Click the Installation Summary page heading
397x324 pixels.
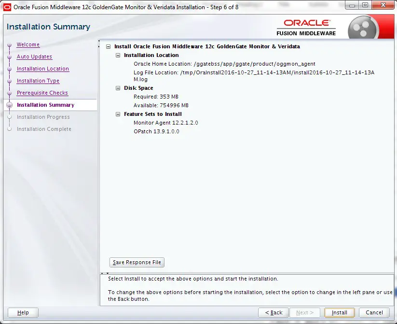tap(48, 27)
